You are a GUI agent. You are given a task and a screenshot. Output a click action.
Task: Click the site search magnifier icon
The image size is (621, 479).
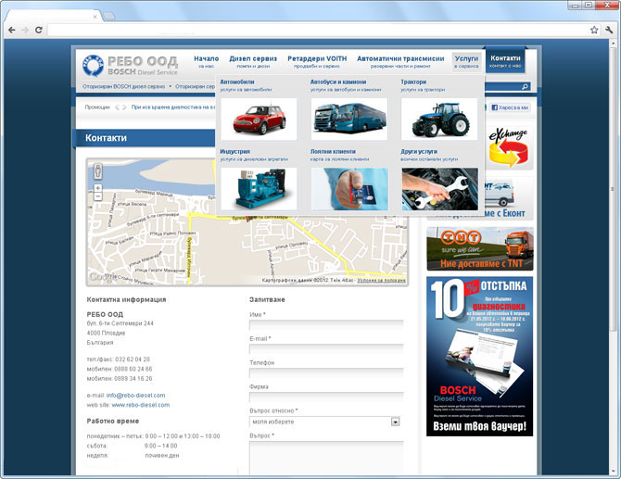(526, 86)
